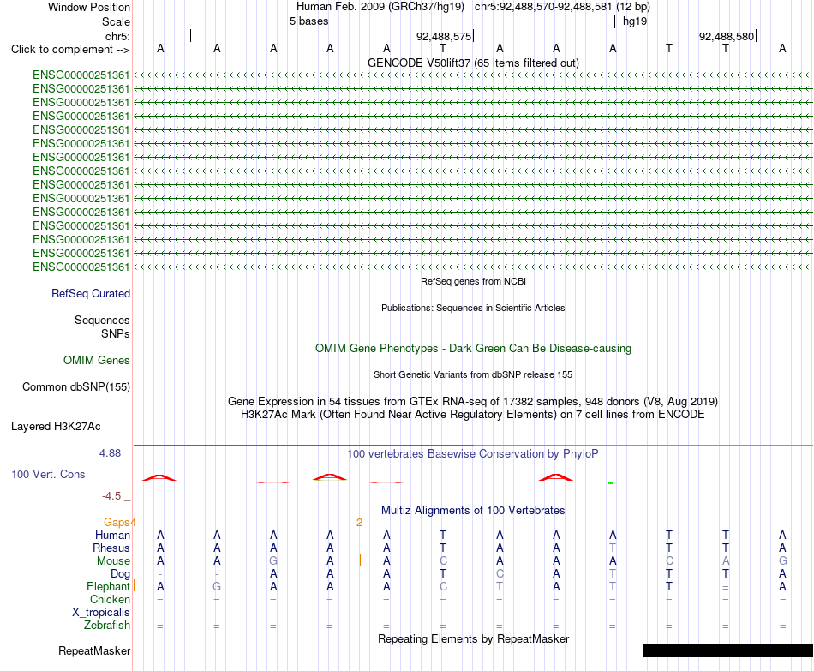Click the RefSeq Curated track label
The width and height of the screenshot is (814, 671).
pos(91,293)
